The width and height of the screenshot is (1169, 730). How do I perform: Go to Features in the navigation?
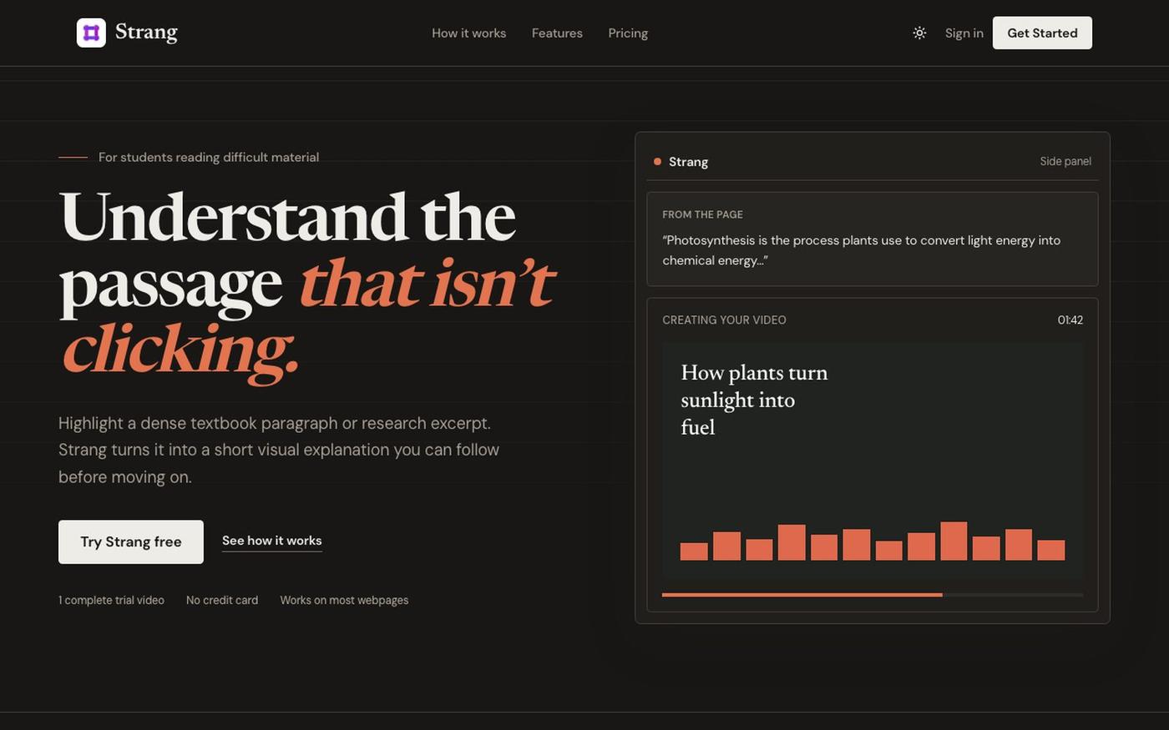(x=557, y=33)
